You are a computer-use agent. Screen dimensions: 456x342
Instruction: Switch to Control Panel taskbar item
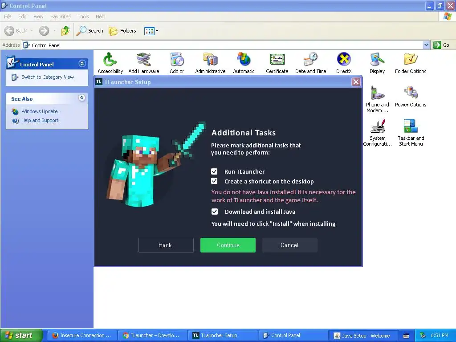pyautogui.click(x=293, y=335)
